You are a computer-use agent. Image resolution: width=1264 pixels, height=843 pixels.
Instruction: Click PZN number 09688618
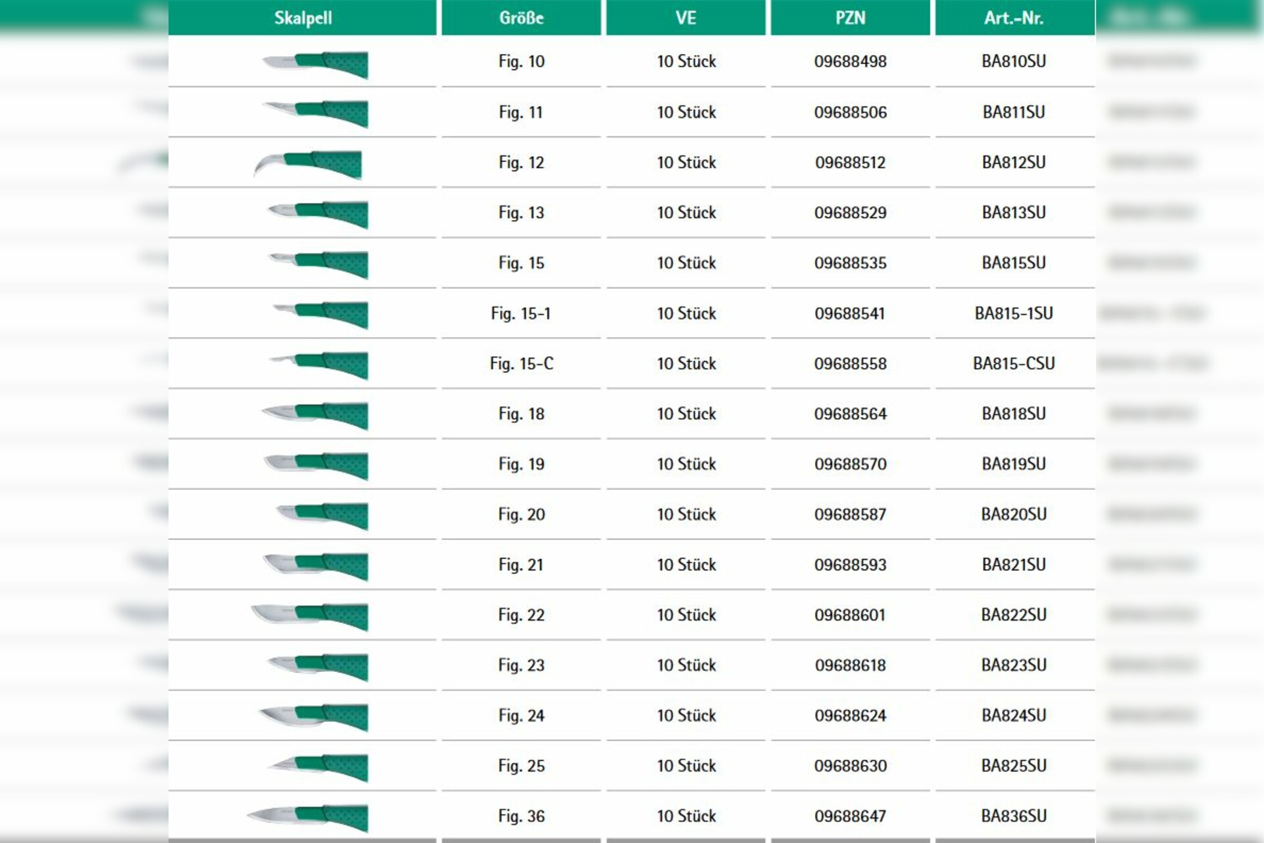tap(851, 665)
